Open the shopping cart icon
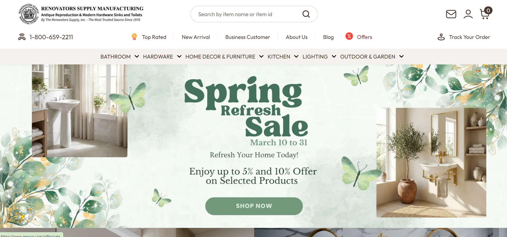Image resolution: width=507 pixels, height=237 pixels. click(485, 13)
